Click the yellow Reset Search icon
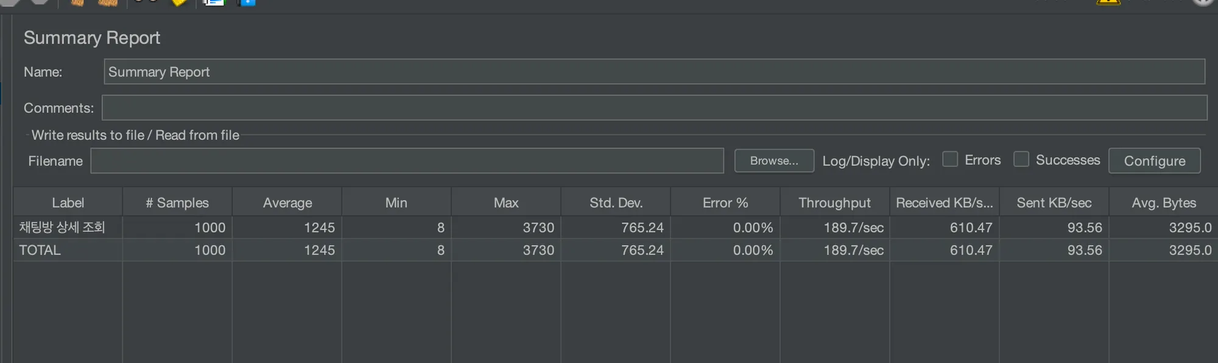 (x=179, y=2)
